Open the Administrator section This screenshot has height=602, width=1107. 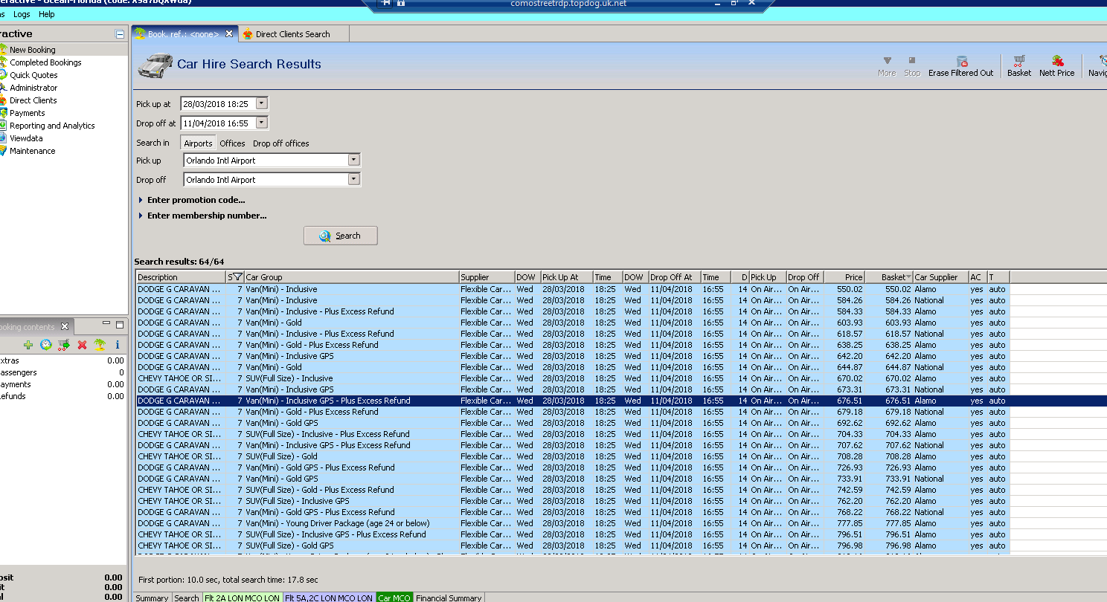click(33, 88)
